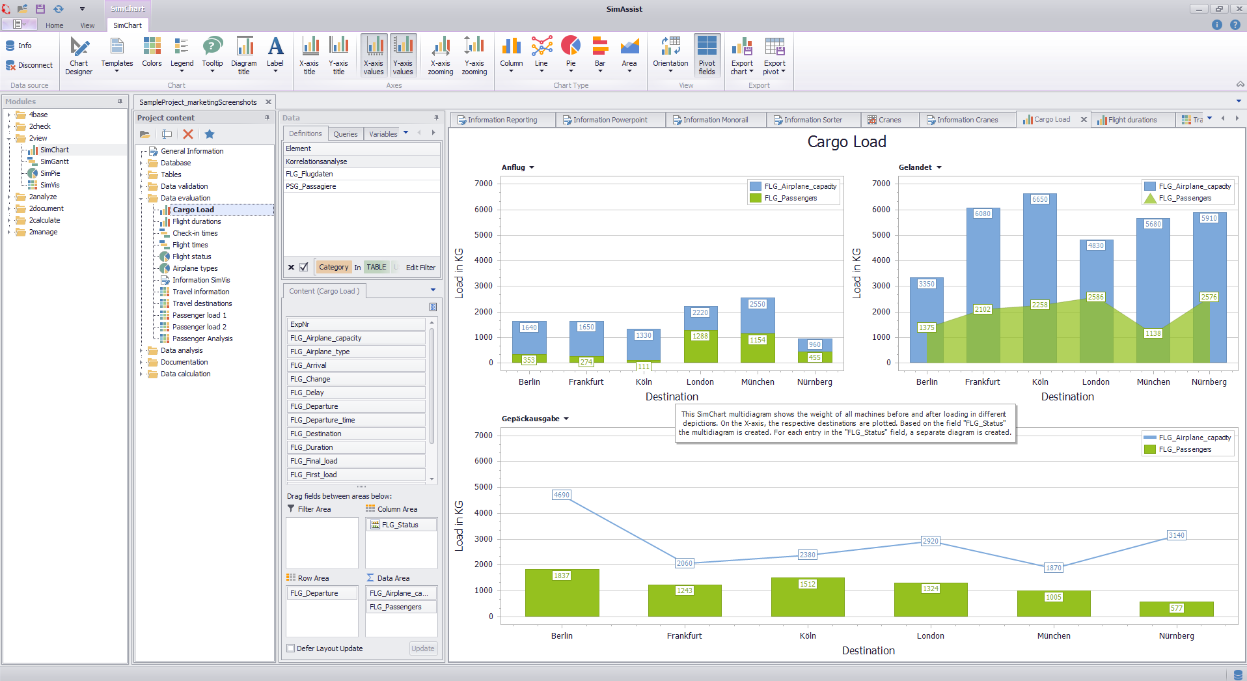This screenshot has height=681, width=1247.
Task: Toggle X-axis values display
Action: [374, 56]
